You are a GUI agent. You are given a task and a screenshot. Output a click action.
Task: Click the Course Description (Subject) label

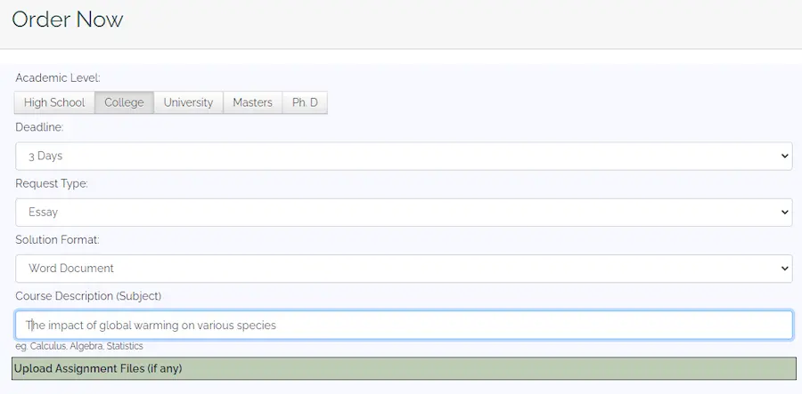tap(88, 296)
